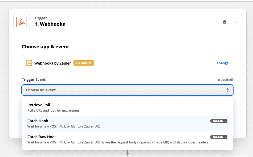The image size is (253, 157).
Task: Select the Catch Hook event option
Action: pos(127,124)
